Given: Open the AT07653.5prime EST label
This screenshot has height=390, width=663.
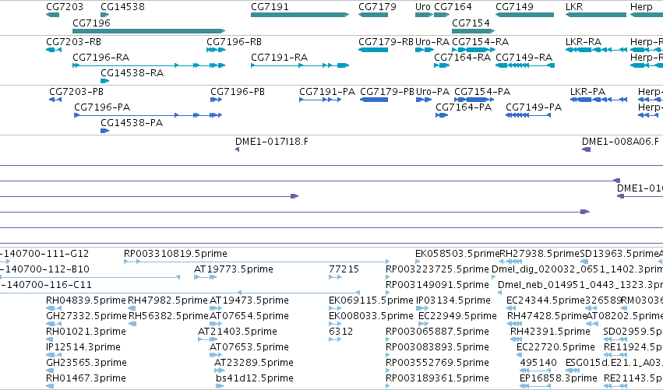Looking at the screenshot, I should (249, 347).
